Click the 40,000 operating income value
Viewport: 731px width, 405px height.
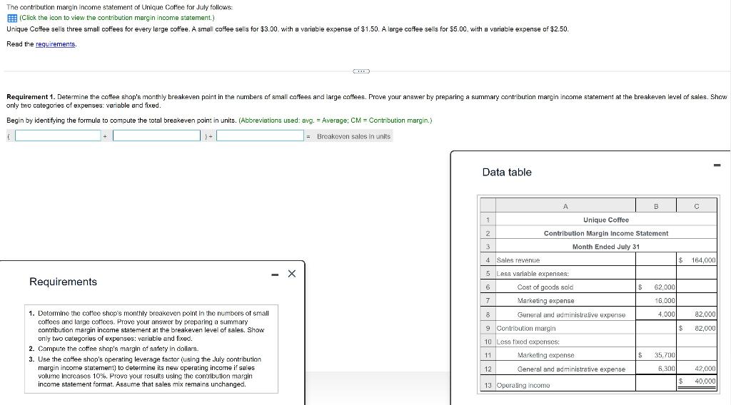pyautogui.click(x=705, y=381)
